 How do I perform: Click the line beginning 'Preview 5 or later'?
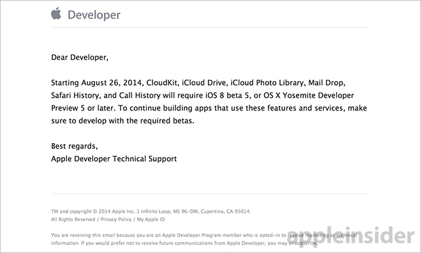tap(209, 109)
